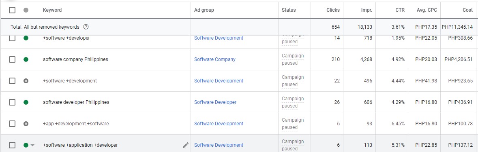Image resolution: width=478 pixels, height=152 pixels.
Task: Check the software developer Philippines row
Action: [12, 102]
